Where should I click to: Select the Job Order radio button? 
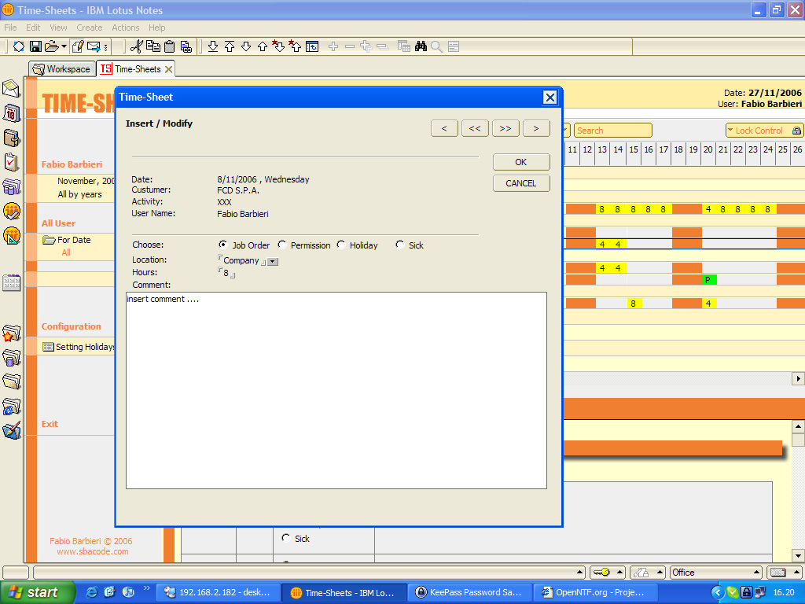222,245
